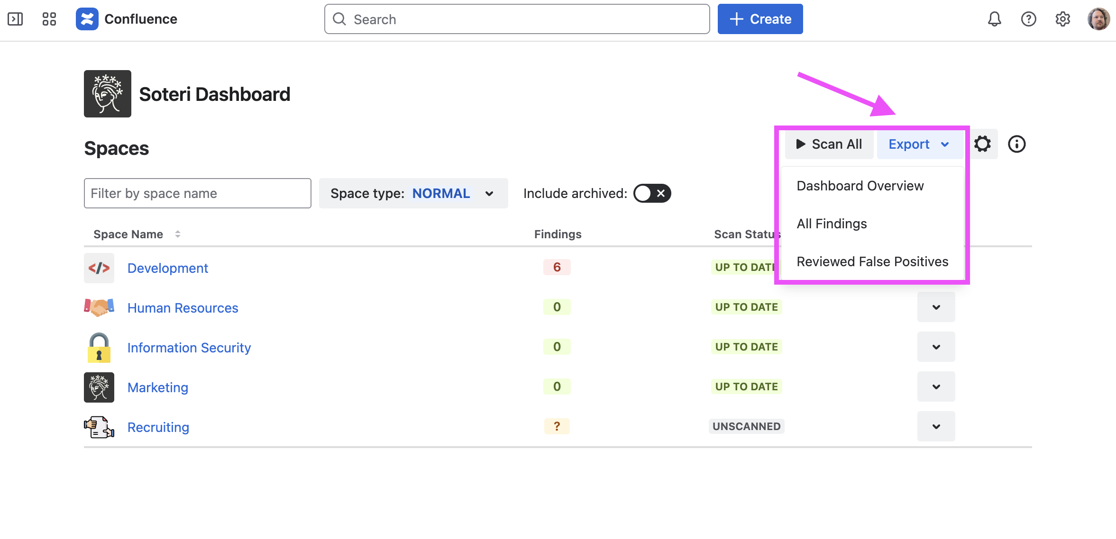Screen dimensions: 1116x539
Task: Open the app switcher grid icon
Action: click(49, 19)
